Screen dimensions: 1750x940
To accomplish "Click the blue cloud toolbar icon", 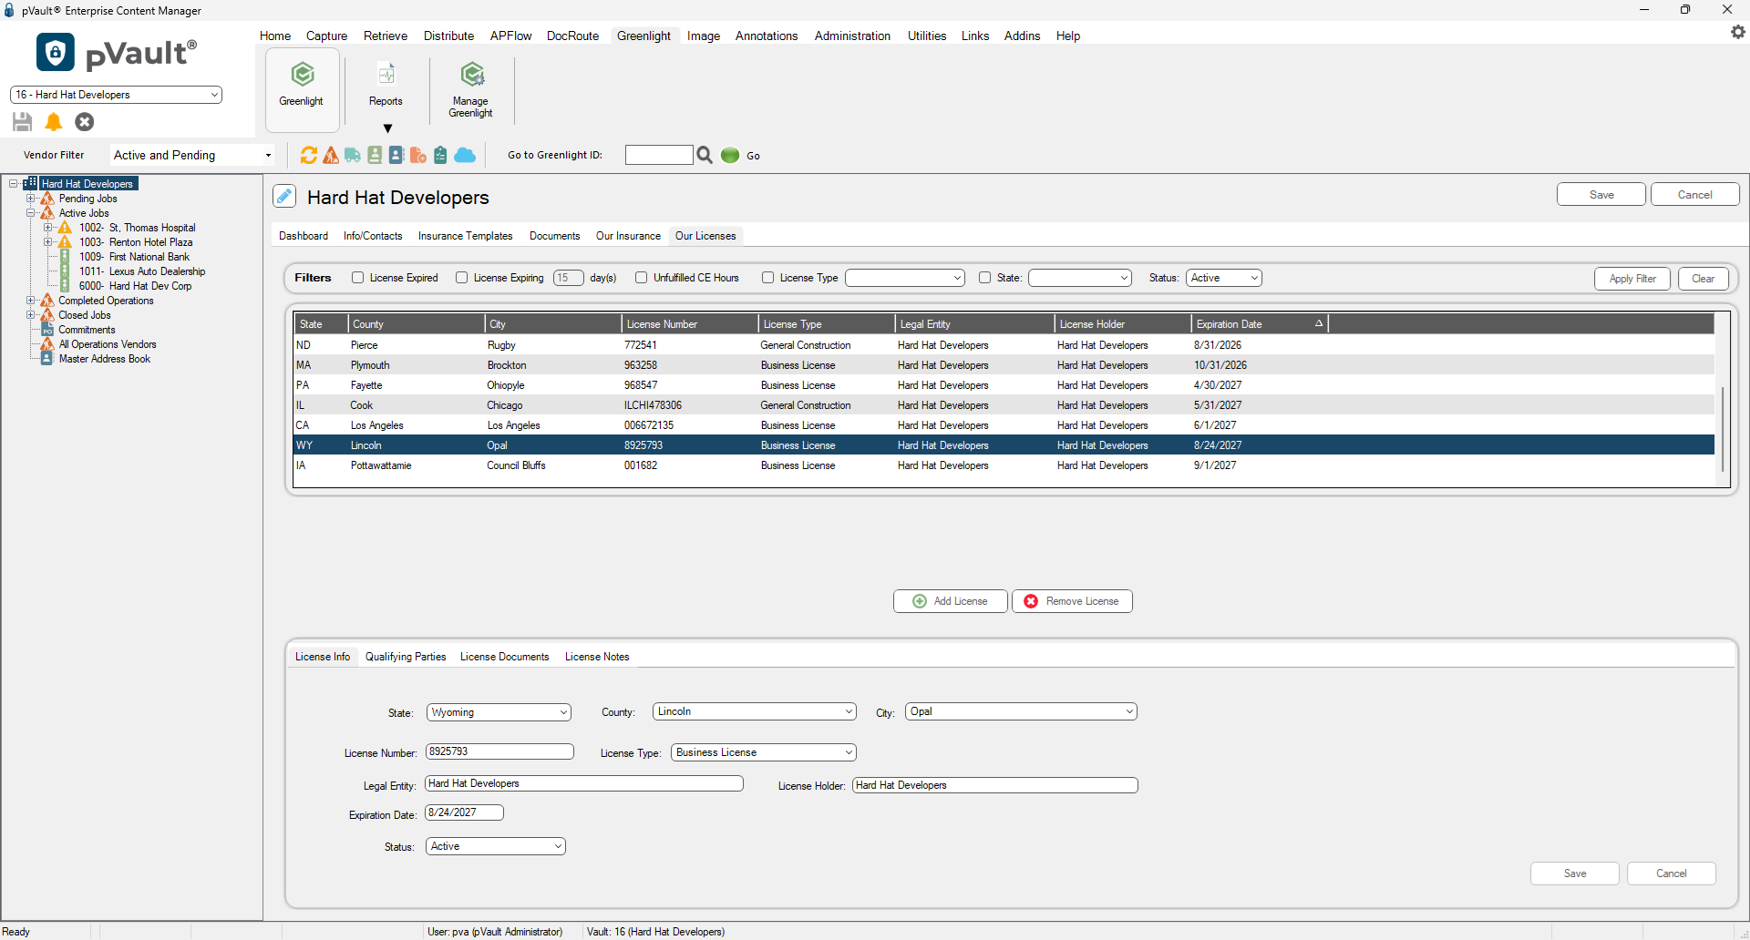I will pos(465,155).
